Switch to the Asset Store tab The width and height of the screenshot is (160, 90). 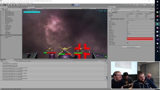[38, 7]
